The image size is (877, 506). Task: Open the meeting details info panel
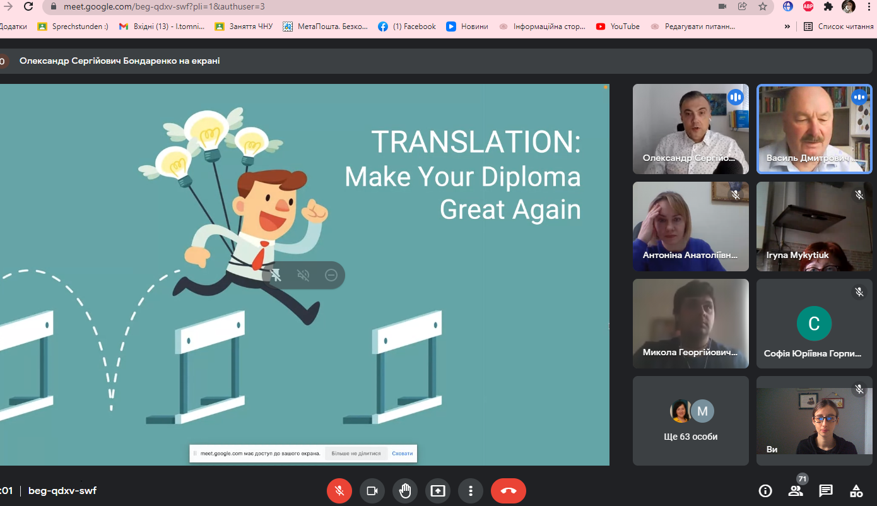point(765,491)
